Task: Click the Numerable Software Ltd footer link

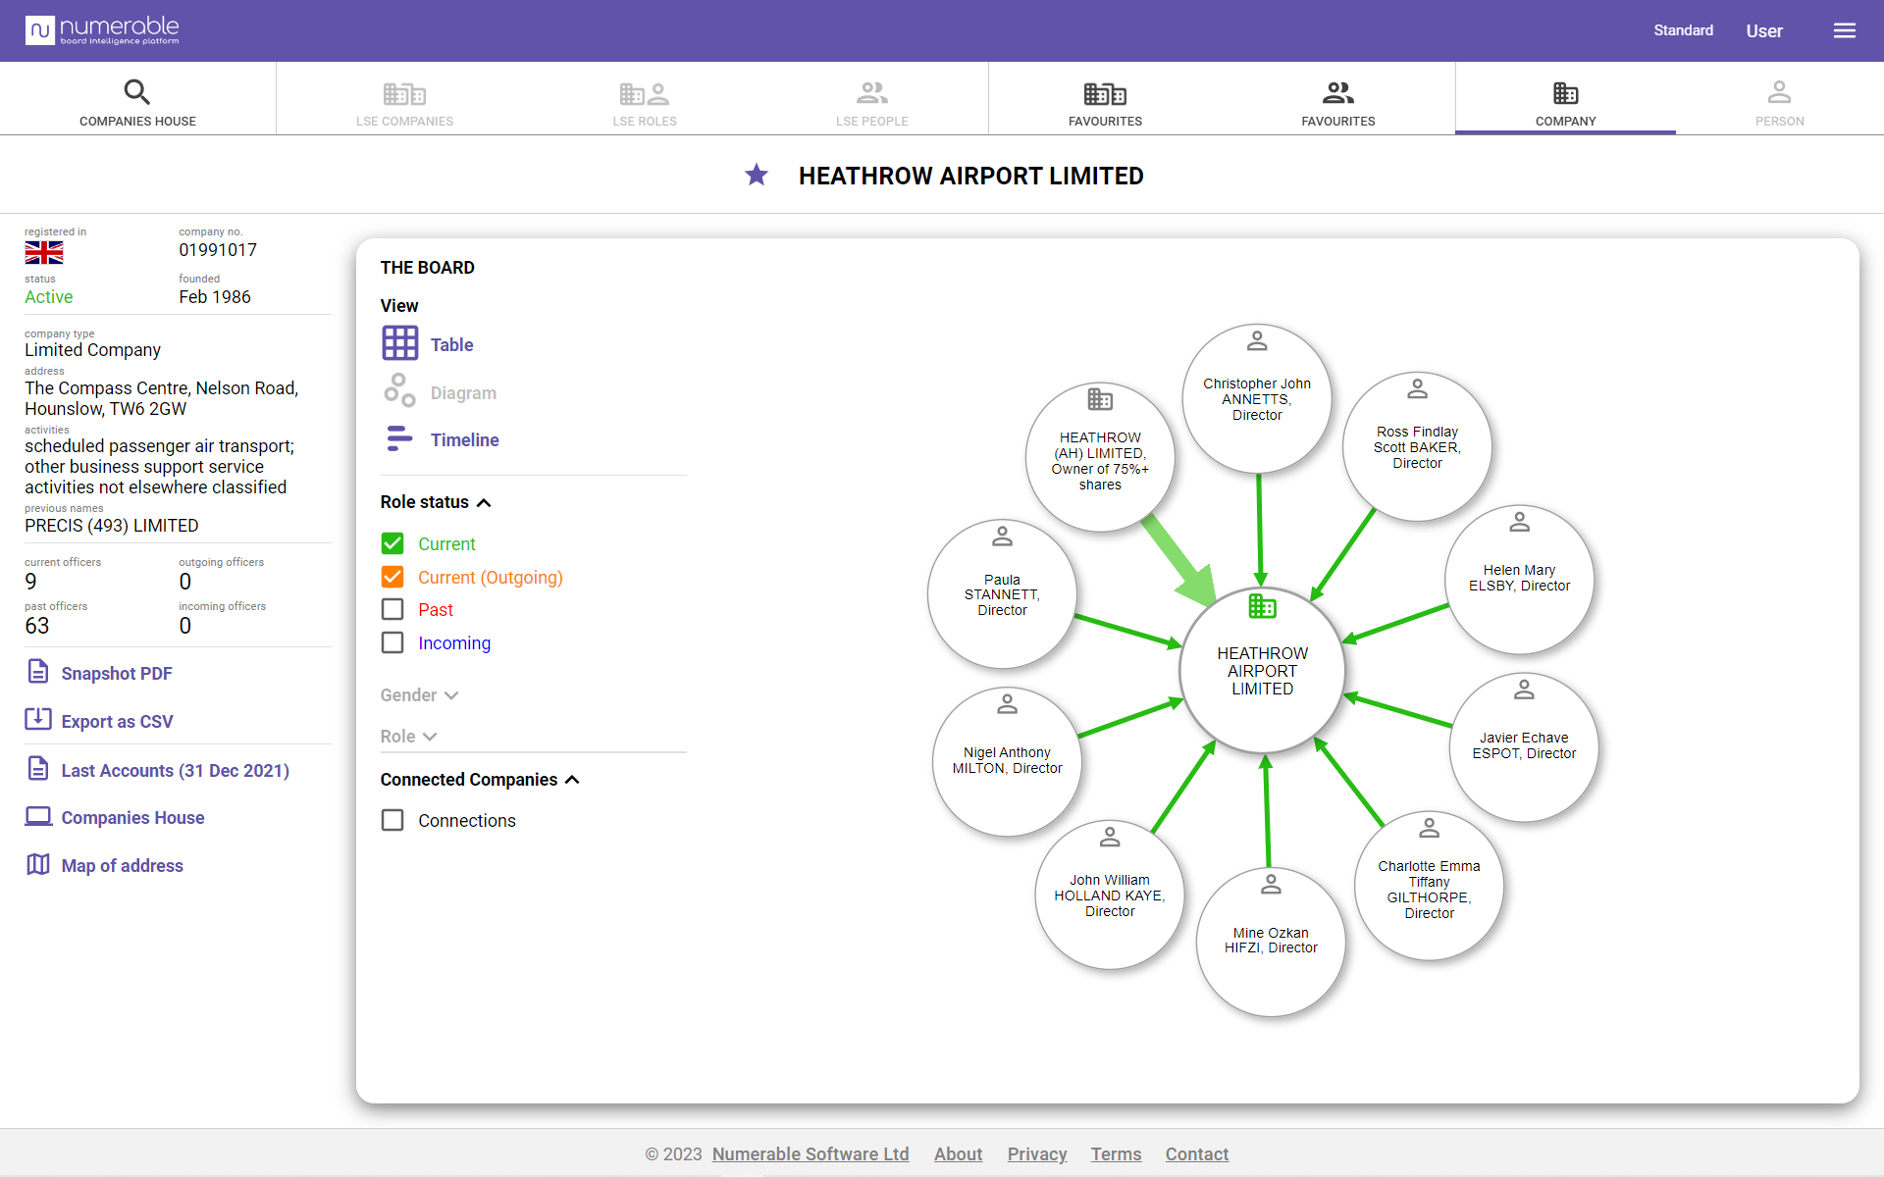Action: [811, 1154]
